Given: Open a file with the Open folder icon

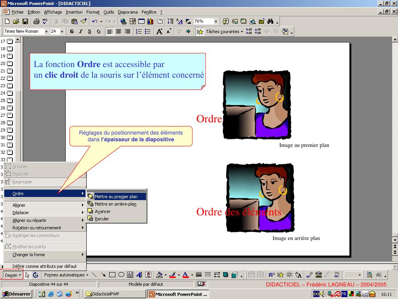Looking at the screenshot, I should coord(16,21).
